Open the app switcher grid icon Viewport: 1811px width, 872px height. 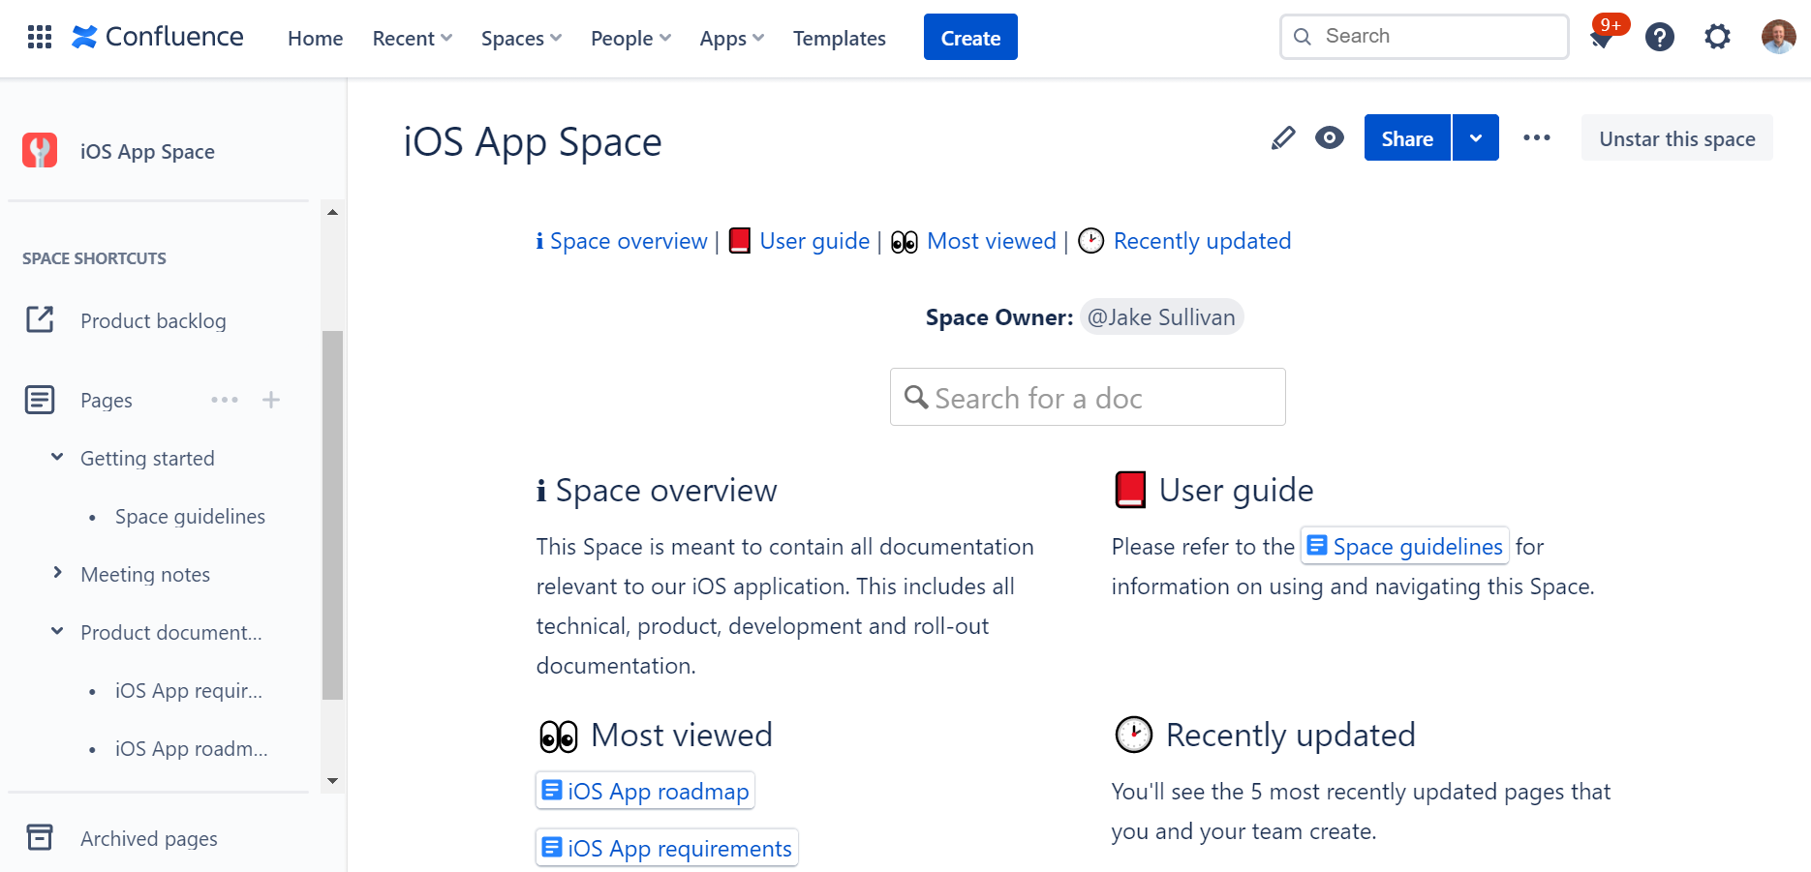pyautogui.click(x=40, y=38)
